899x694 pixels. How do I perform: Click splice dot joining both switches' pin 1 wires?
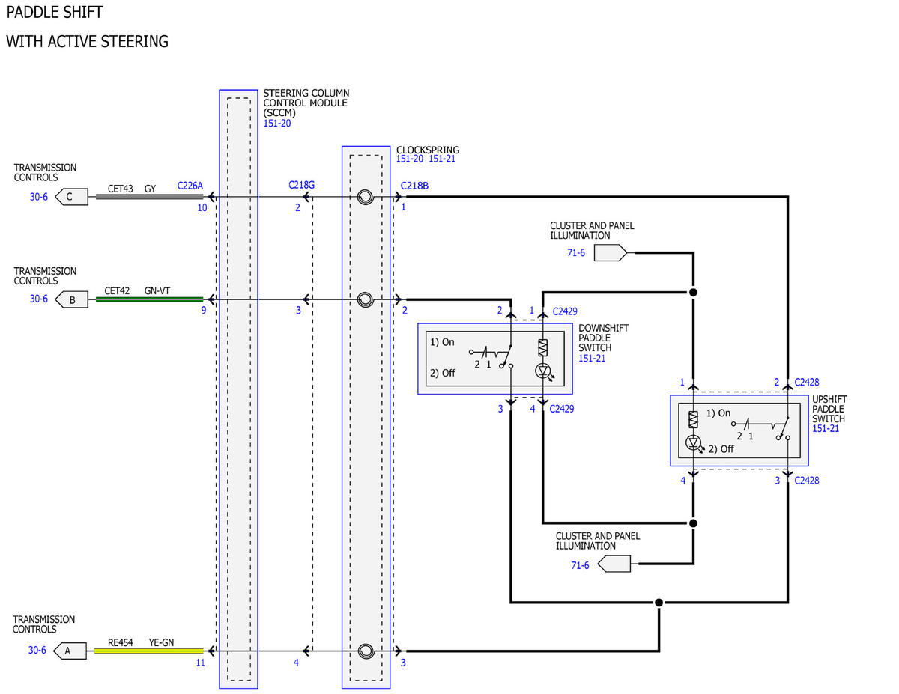click(694, 292)
